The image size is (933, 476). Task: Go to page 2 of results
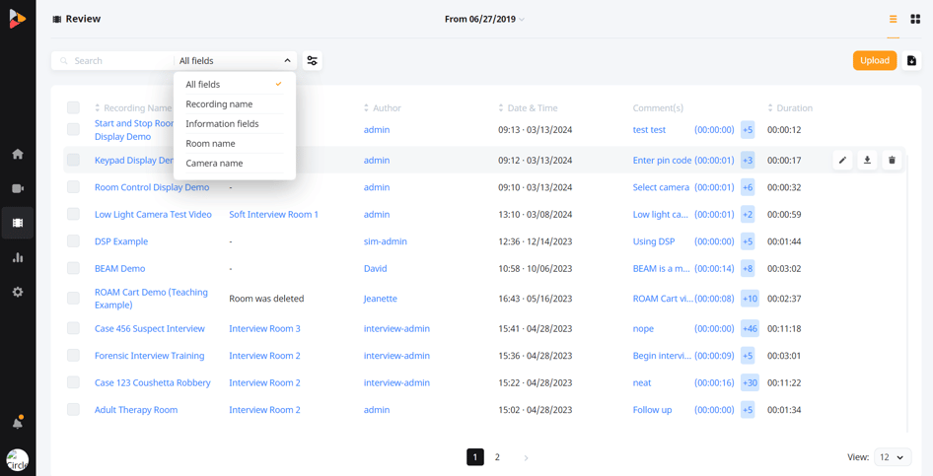[497, 457]
